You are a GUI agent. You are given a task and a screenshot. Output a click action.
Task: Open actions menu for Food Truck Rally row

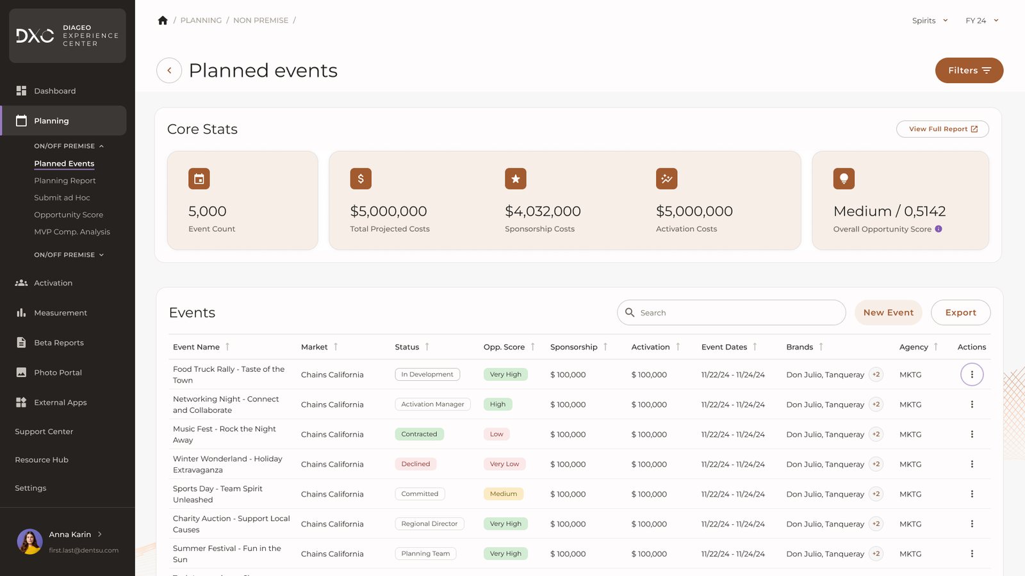pos(972,374)
